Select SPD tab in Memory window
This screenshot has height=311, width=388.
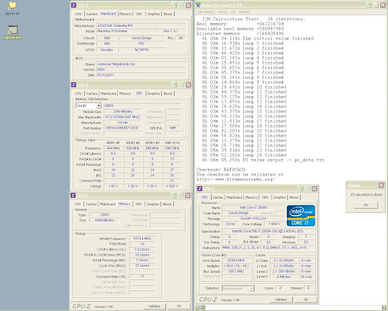138,204
